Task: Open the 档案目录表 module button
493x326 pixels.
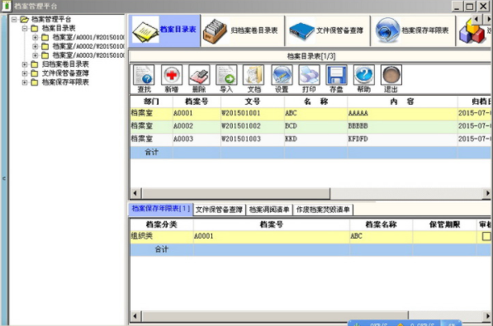Action: pyautogui.click(x=164, y=31)
